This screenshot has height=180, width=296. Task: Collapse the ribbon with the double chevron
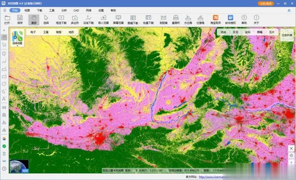[x=289, y=11]
